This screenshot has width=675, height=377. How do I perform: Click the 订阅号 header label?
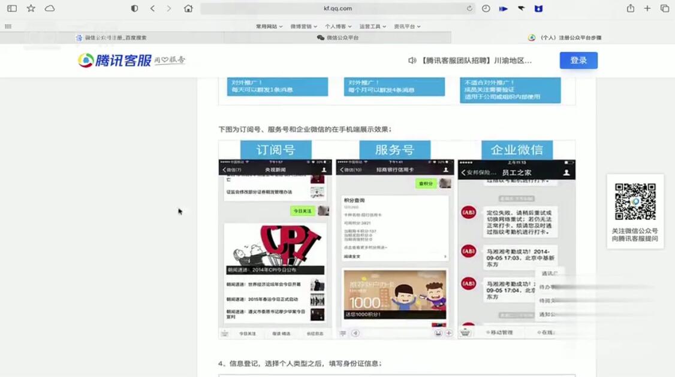pyautogui.click(x=276, y=150)
